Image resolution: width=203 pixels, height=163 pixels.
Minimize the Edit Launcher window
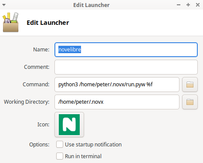coord(179,5)
